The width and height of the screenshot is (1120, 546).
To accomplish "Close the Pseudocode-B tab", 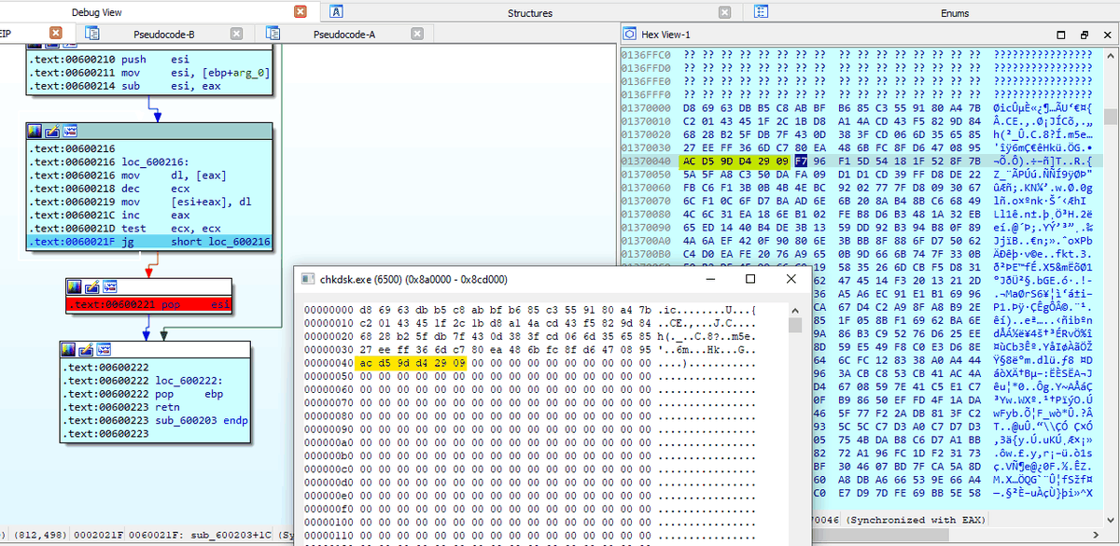I will click(237, 34).
